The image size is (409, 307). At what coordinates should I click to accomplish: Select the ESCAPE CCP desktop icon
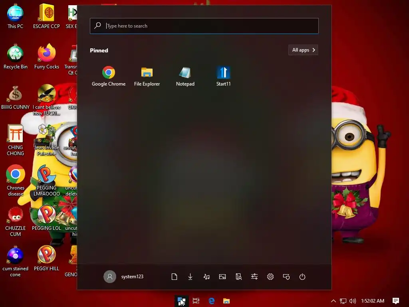coord(46,16)
